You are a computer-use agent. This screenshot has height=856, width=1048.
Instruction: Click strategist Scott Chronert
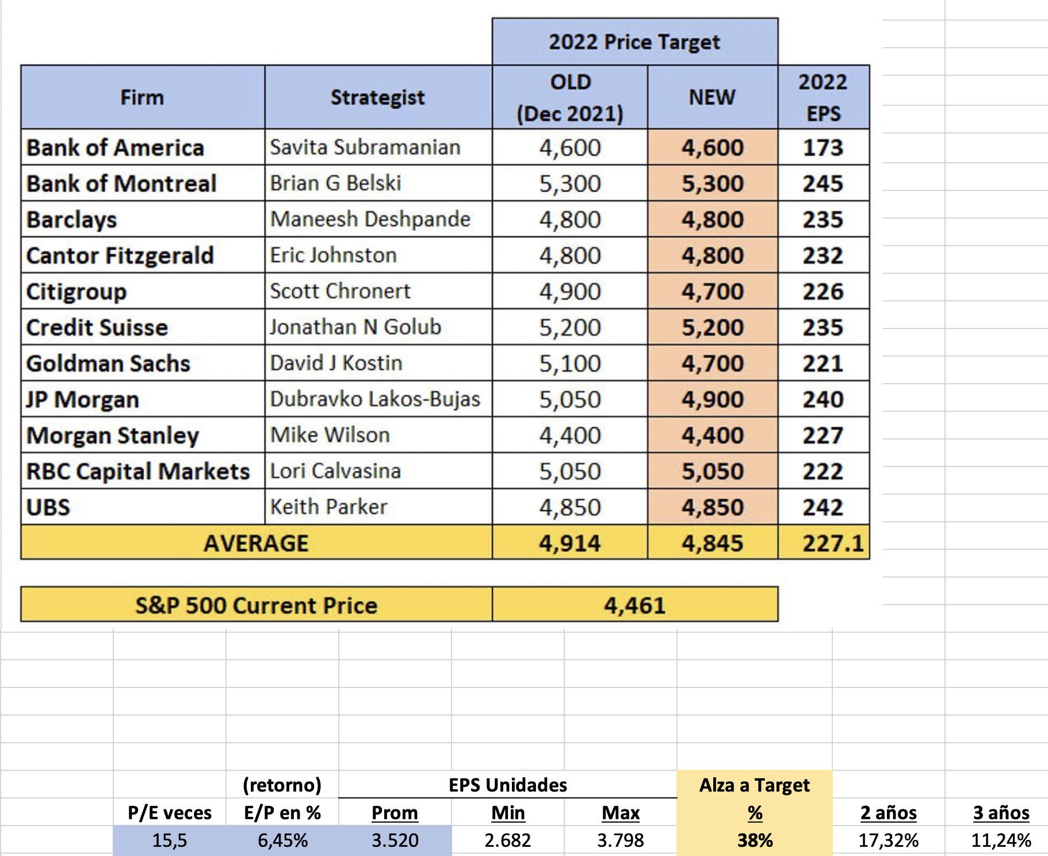pyautogui.click(x=378, y=291)
